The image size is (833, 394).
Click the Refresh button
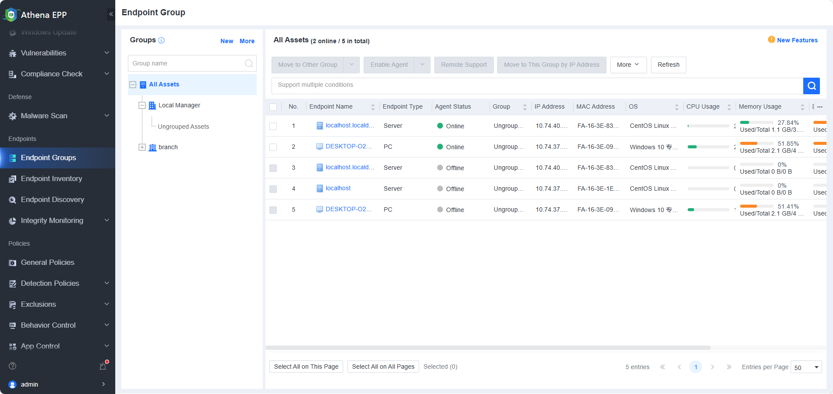[x=668, y=65]
